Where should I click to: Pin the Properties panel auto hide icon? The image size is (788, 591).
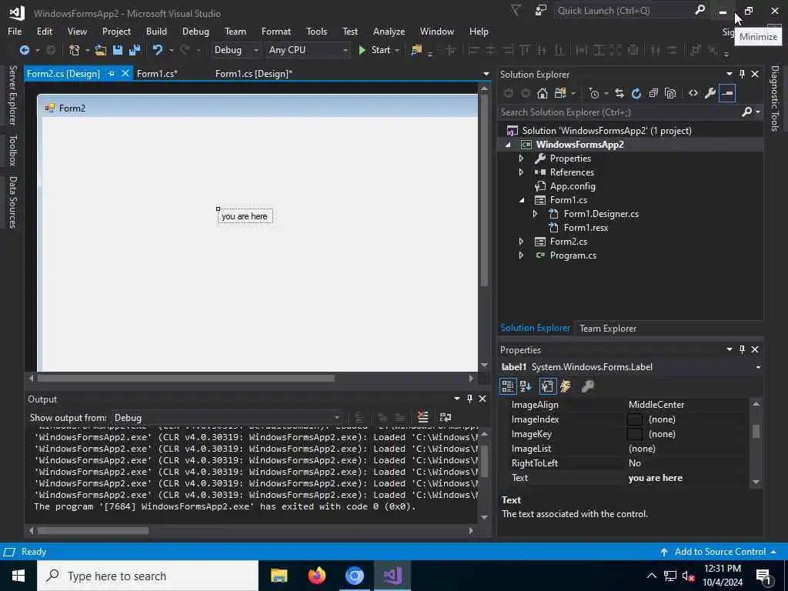[x=742, y=349]
